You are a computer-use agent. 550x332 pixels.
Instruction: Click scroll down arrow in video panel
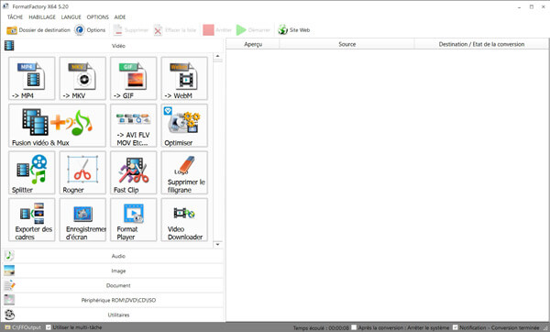click(x=217, y=244)
